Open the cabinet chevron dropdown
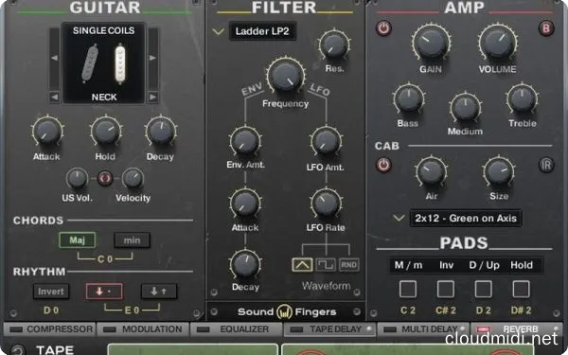568x355 pixels. pos(399,218)
